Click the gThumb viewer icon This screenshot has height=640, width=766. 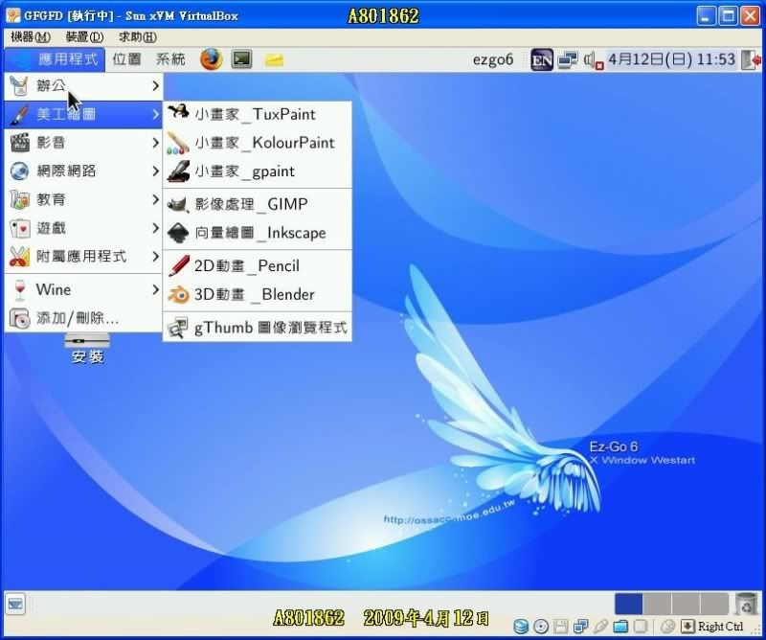pos(177,328)
